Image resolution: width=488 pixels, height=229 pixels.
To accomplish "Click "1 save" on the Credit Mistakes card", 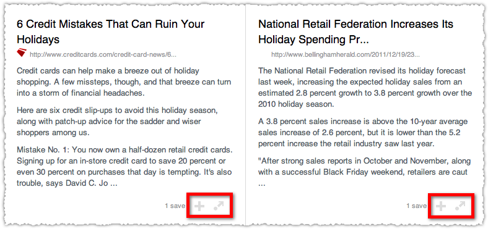I will click(175, 206).
